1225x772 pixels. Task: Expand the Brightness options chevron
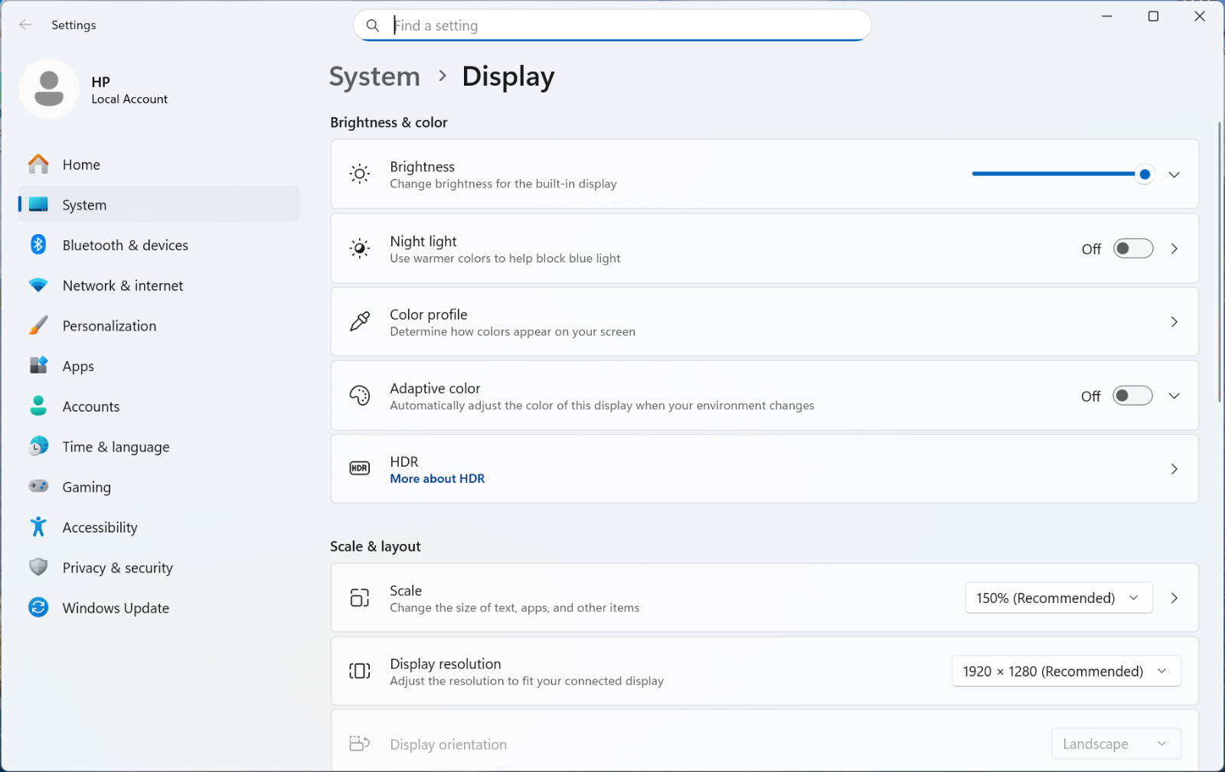point(1174,175)
